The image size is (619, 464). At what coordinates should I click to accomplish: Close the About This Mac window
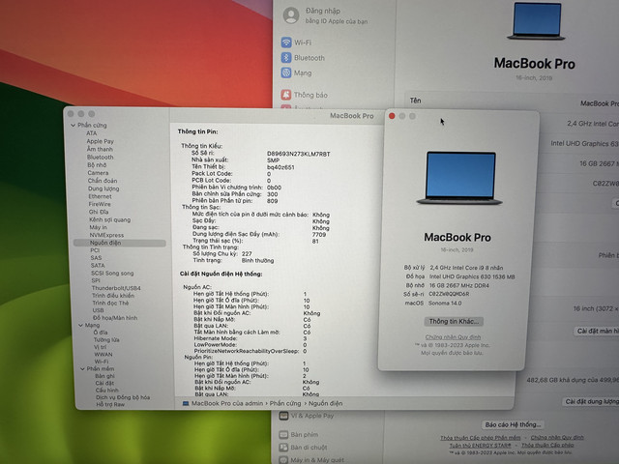[392, 116]
